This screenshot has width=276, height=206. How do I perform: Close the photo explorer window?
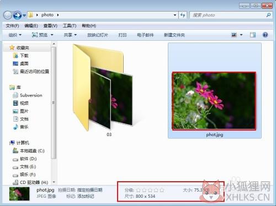pyautogui.click(x=267, y=6)
